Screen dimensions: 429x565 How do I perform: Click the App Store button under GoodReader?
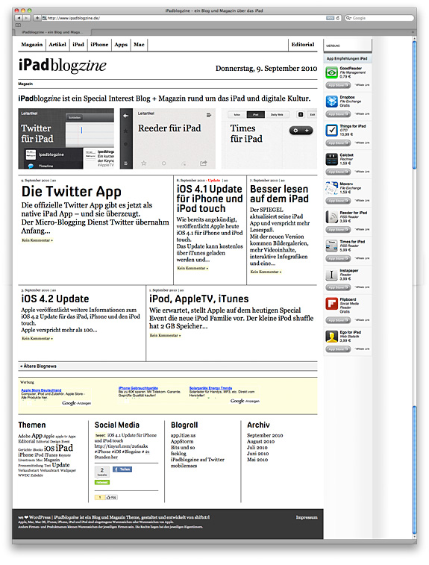click(x=338, y=85)
